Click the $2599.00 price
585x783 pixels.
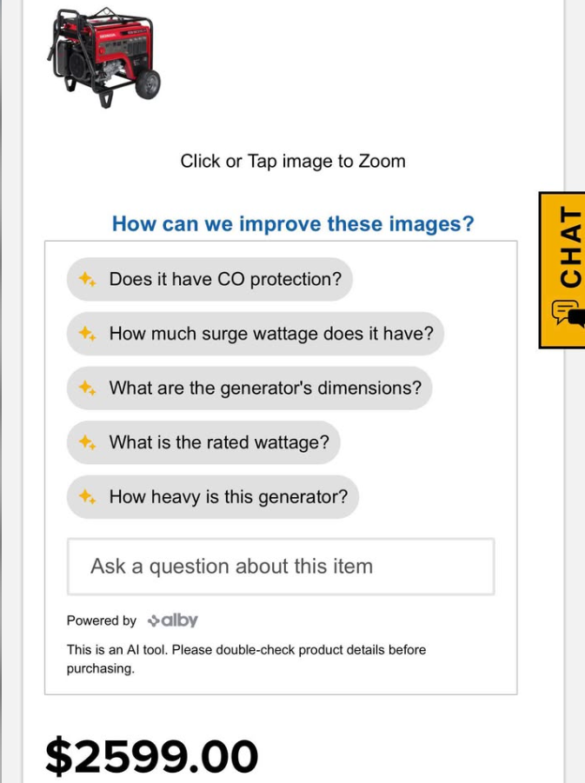(152, 755)
